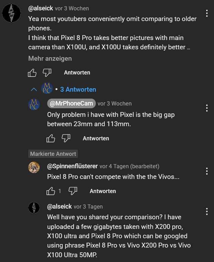
Task: Open the @MrPhoneCam channel name badge
Action: click(x=71, y=103)
